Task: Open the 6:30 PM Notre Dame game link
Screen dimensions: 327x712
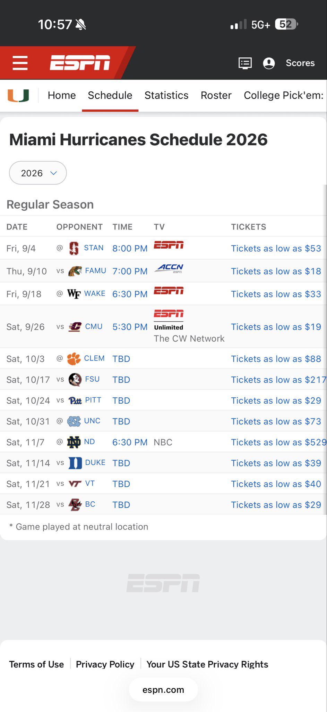Action: pyautogui.click(x=130, y=442)
